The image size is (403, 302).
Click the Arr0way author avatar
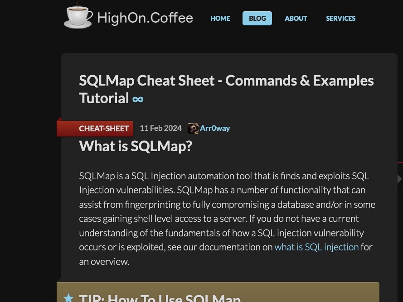[x=193, y=129]
